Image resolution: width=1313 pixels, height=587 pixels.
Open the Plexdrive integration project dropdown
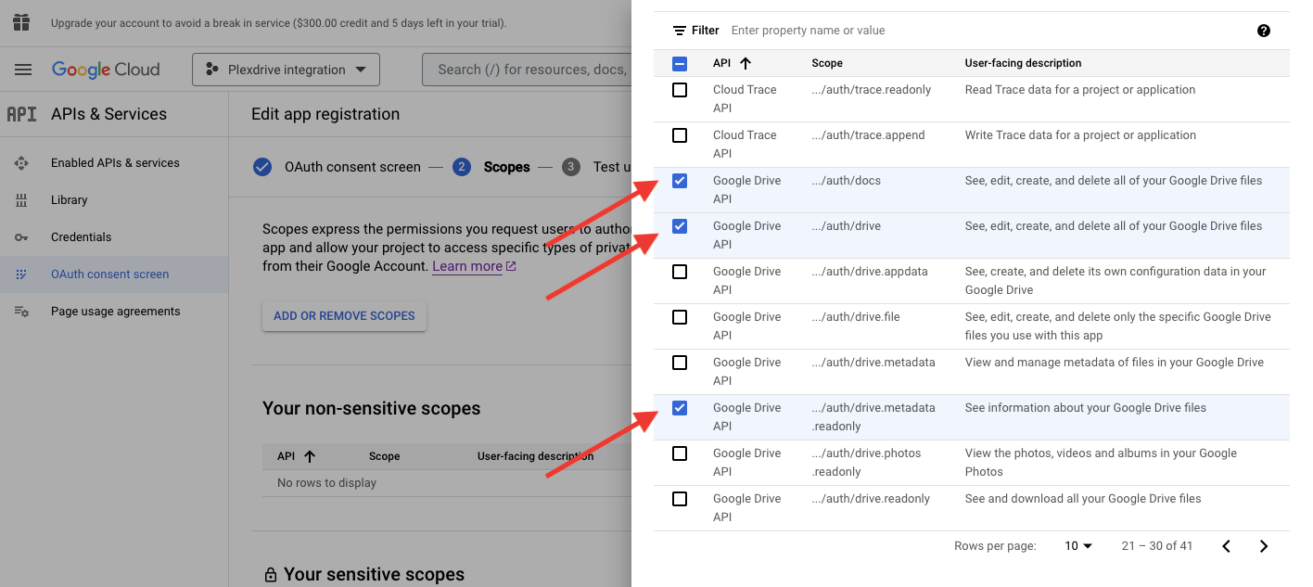tap(286, 70)
